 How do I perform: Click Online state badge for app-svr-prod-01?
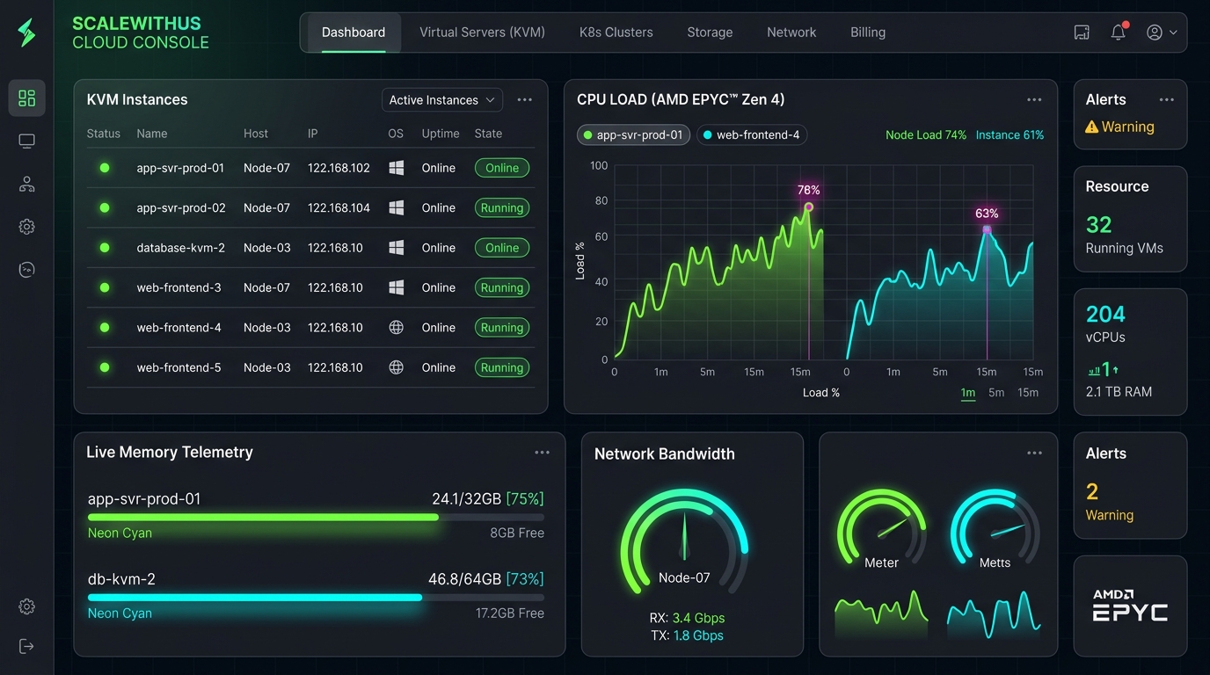[x=502, y=168]
